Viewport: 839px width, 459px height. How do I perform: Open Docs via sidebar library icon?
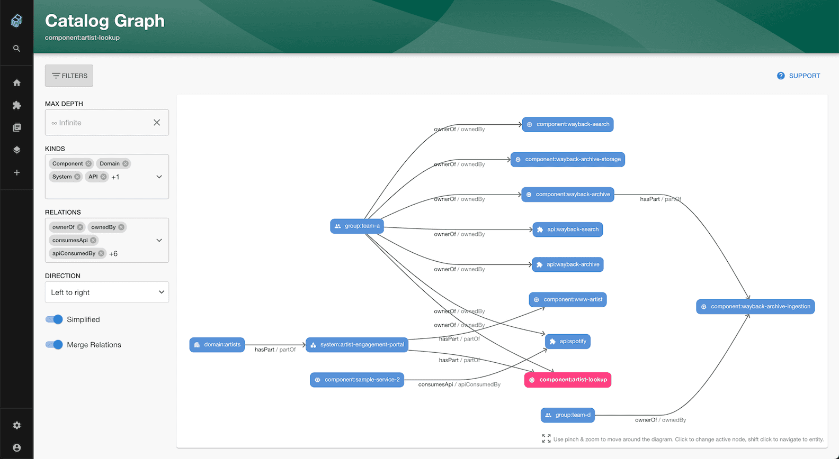tap(16, 127)
